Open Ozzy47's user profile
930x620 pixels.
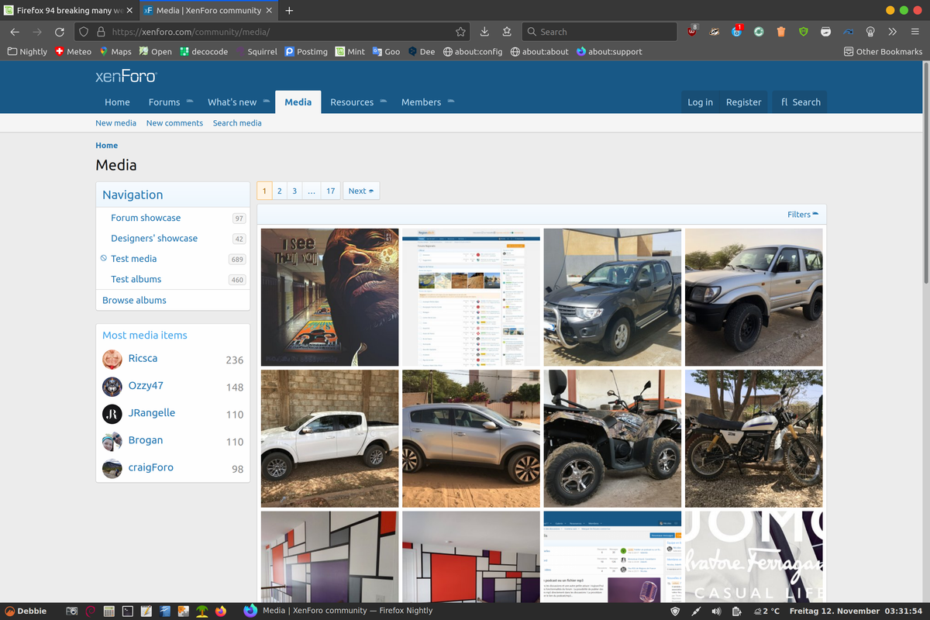(x=146, y=386)
